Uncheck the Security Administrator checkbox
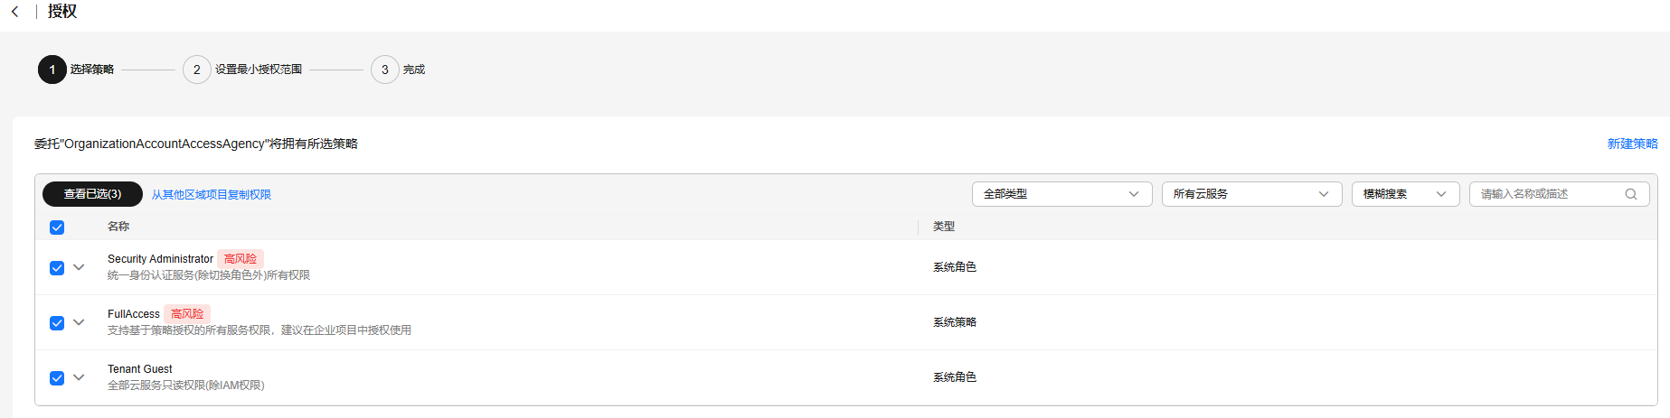The image size is (1670, 418). tap(57, 268)
